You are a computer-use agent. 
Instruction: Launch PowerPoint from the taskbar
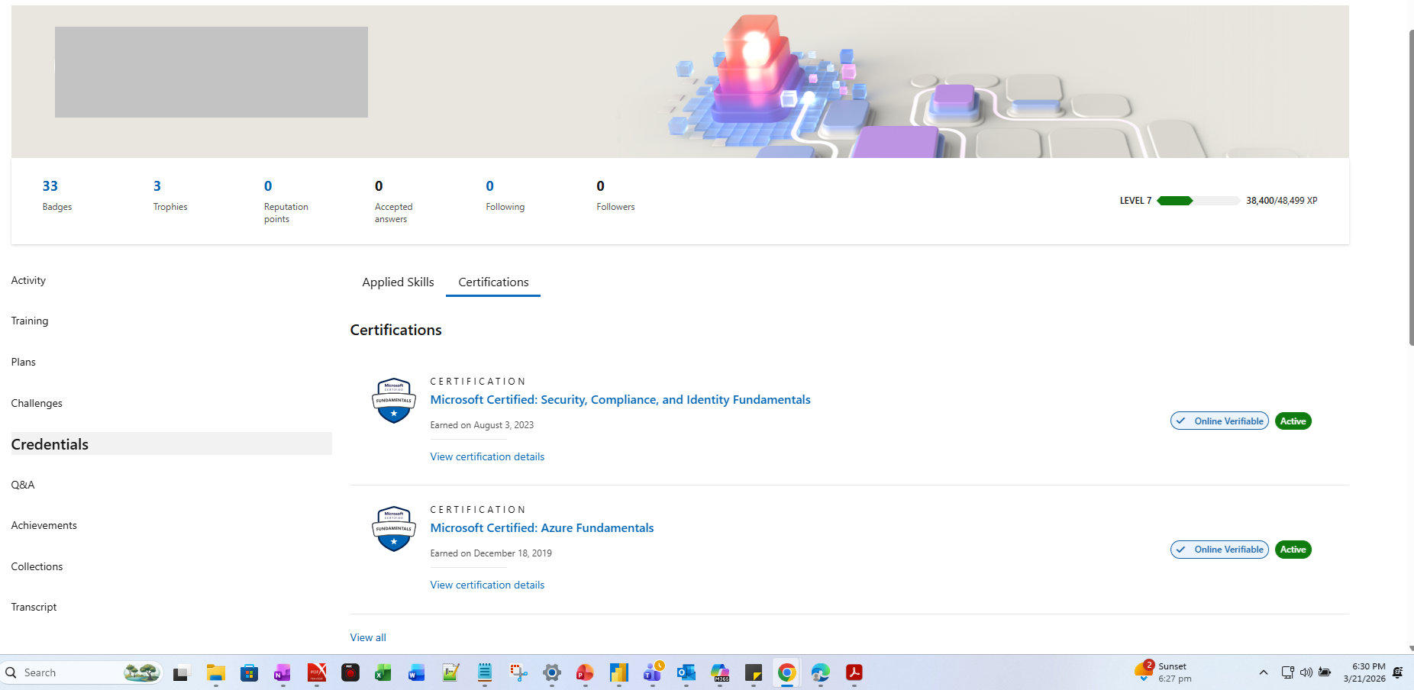click(586, 672)
